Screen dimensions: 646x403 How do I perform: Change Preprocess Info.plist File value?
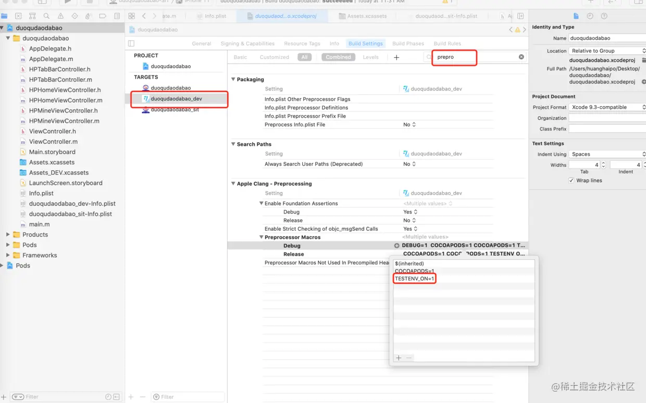coord(409,125)
